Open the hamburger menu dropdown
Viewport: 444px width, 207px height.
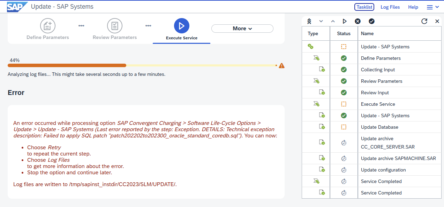433,7
